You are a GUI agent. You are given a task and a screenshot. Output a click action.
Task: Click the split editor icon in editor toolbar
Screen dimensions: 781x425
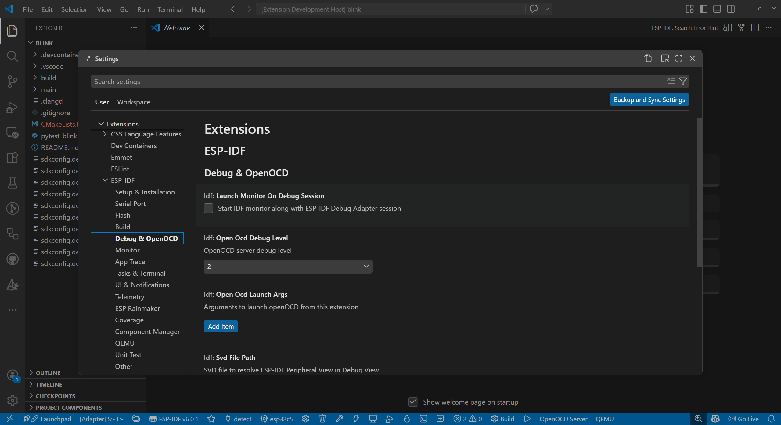tap(755, 28)
